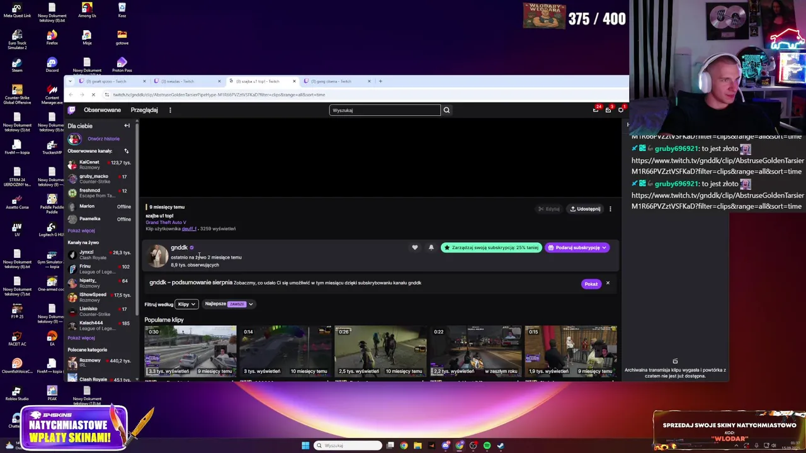Stop page loading in browser toolbar
This screenshot has height=453, width=806.
click(x=93, y=95)
